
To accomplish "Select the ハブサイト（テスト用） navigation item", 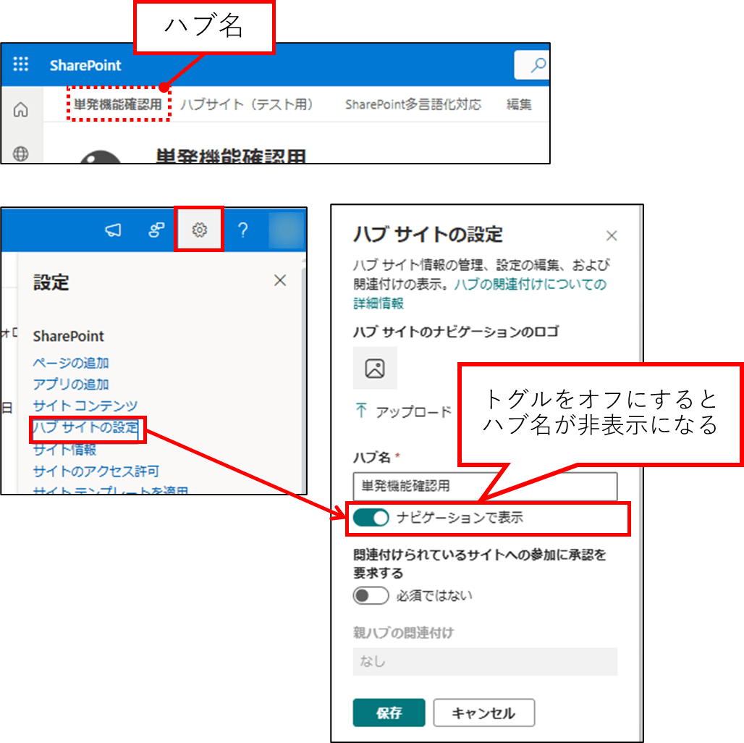I will (246, 105).
